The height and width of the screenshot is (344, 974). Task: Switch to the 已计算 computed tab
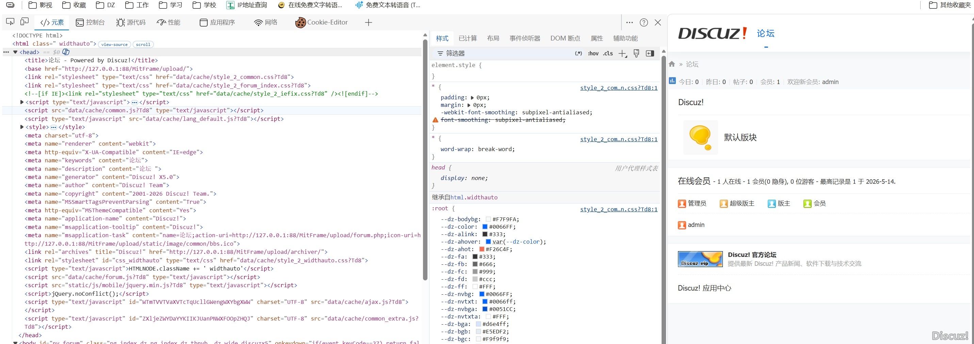pyautogui.click(x=468, y=38)
